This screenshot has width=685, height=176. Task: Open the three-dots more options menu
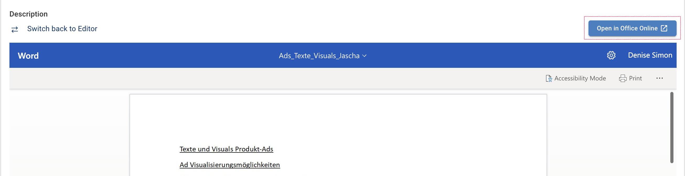tap(660, 78)
